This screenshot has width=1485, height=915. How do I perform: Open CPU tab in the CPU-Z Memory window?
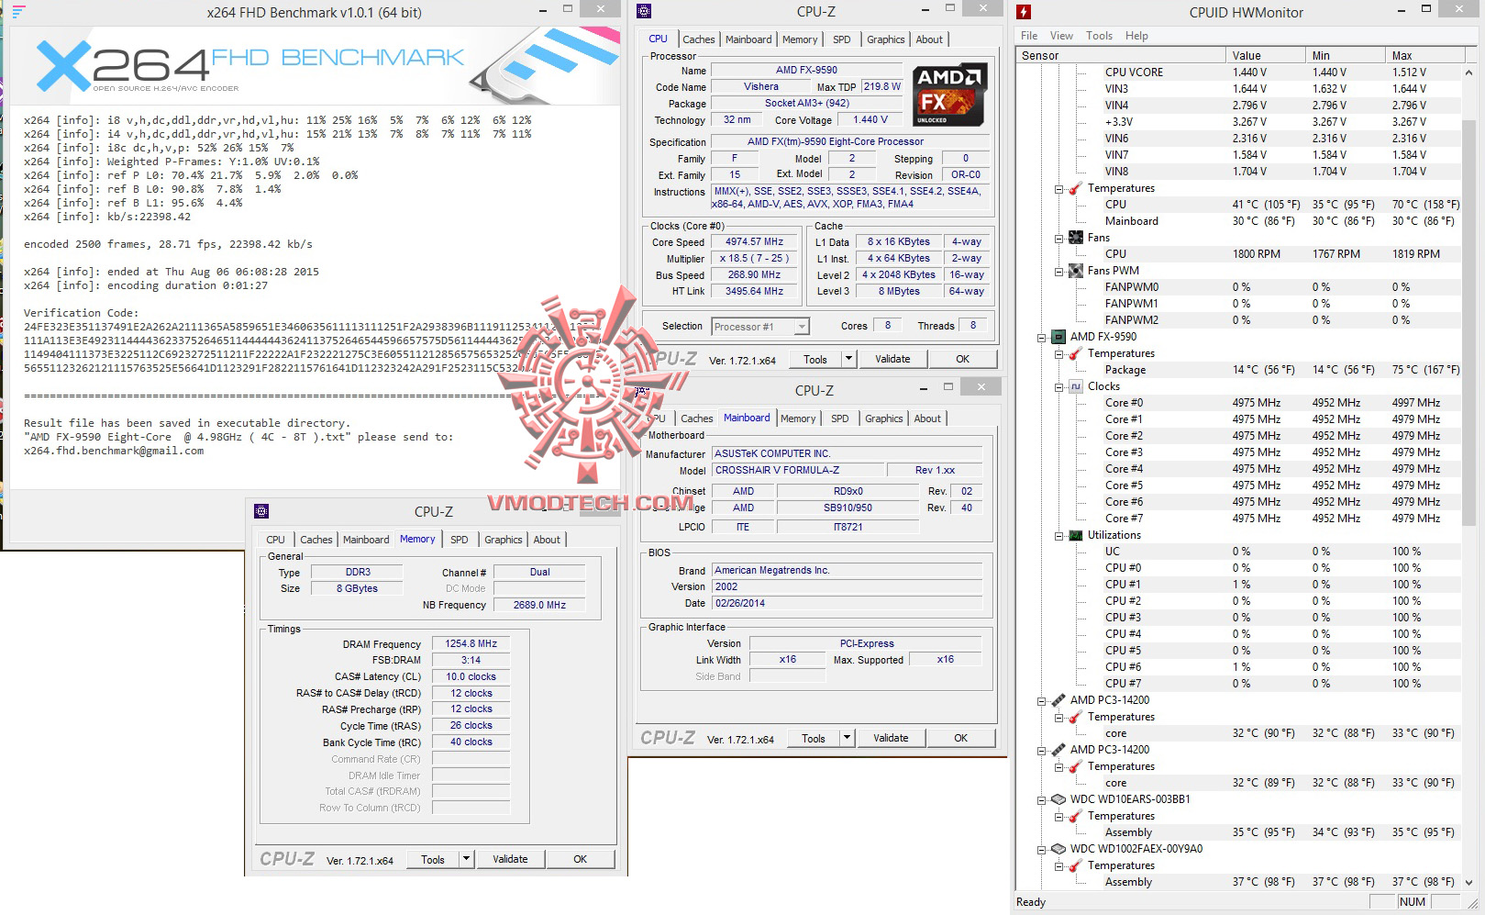[x=275, y=540]
